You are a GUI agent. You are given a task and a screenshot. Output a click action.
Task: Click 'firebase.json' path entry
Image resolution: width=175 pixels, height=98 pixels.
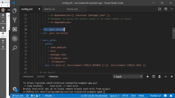point(59,58)
